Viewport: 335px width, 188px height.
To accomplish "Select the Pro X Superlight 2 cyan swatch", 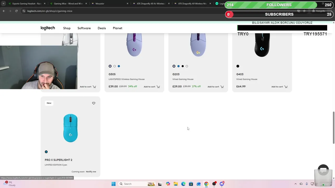I will pyautogui.click(x=46, y=152).
